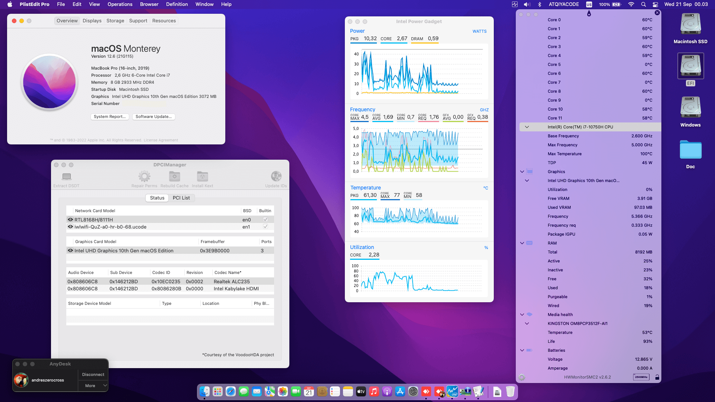Toggle eye icon for RTL8168H/8111H row
The image size is (715, 402).
pos(70,220)
